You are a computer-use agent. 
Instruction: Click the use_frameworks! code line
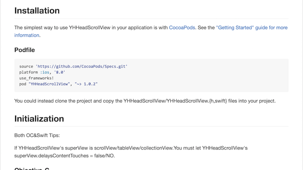[36, 78]
